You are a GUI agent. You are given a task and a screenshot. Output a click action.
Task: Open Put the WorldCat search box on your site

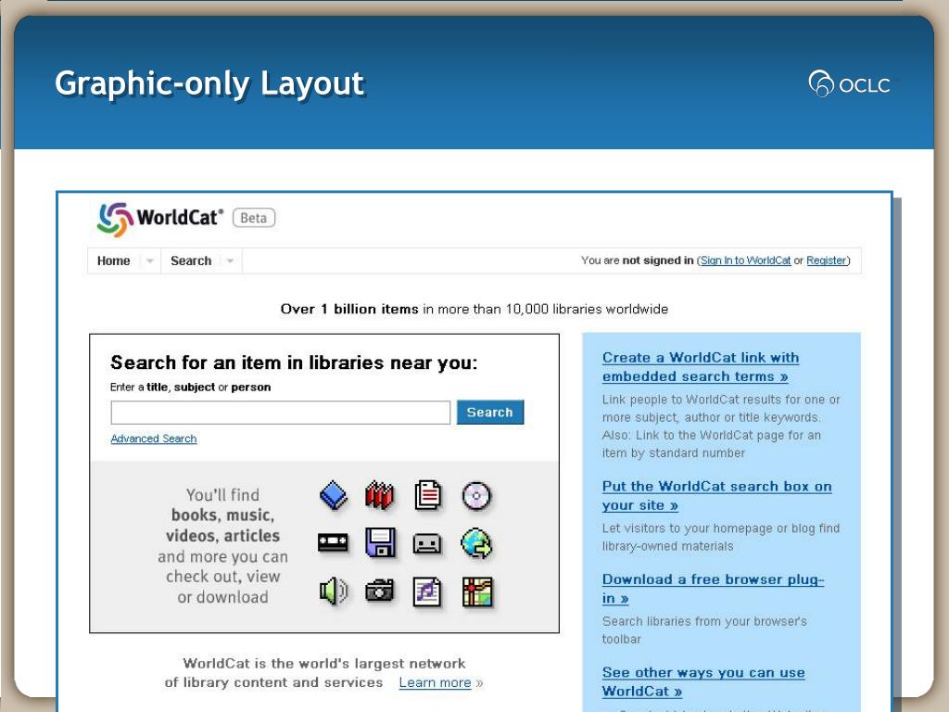[716, 496]
